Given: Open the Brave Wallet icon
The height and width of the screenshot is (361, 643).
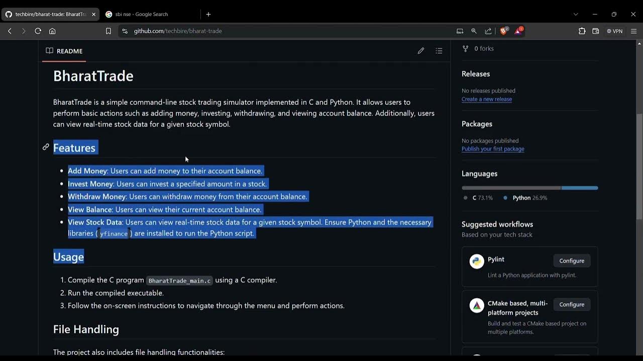Looking at the screenshot, I should point(596,31).
